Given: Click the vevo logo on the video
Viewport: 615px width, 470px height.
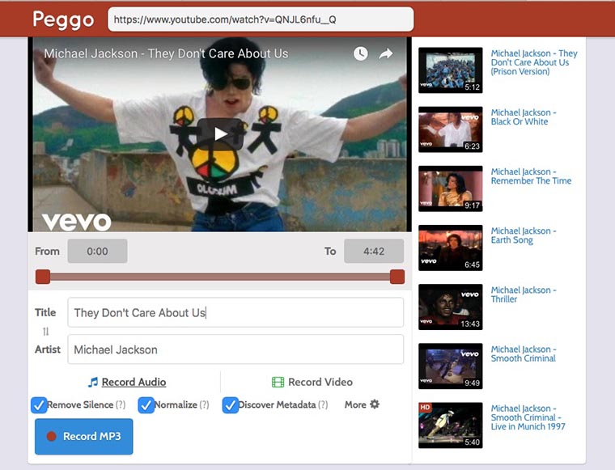Looking at the screenshot, I should 77,222.
